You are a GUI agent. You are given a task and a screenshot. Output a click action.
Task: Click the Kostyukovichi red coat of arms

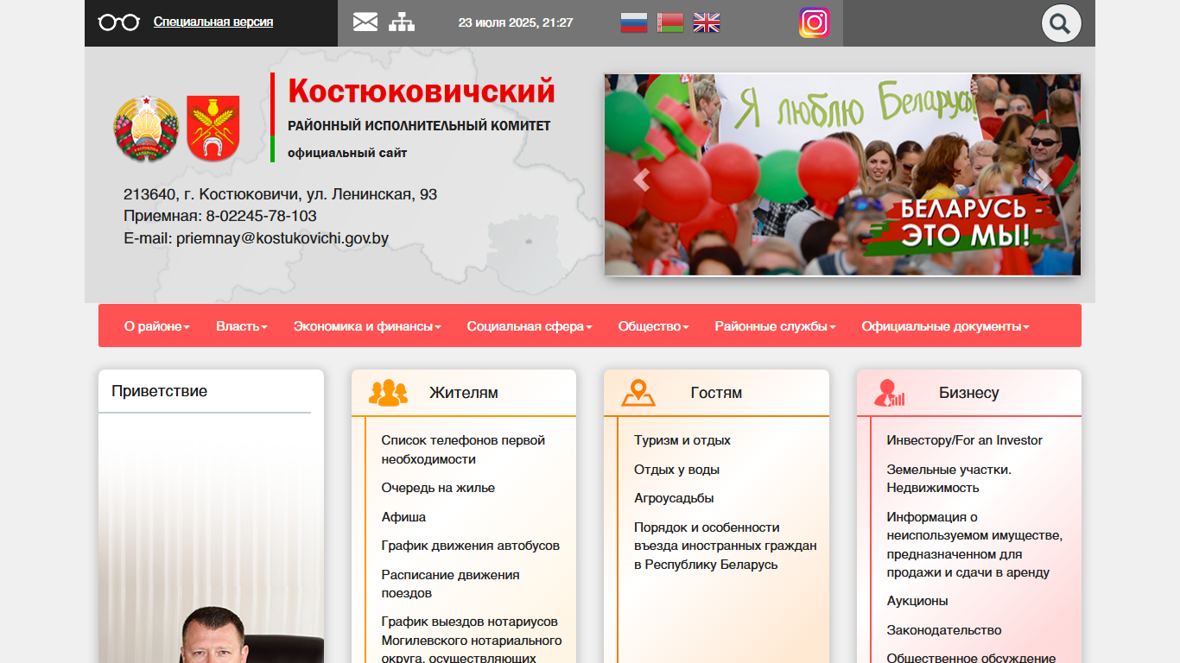click(x=213, y=129)
